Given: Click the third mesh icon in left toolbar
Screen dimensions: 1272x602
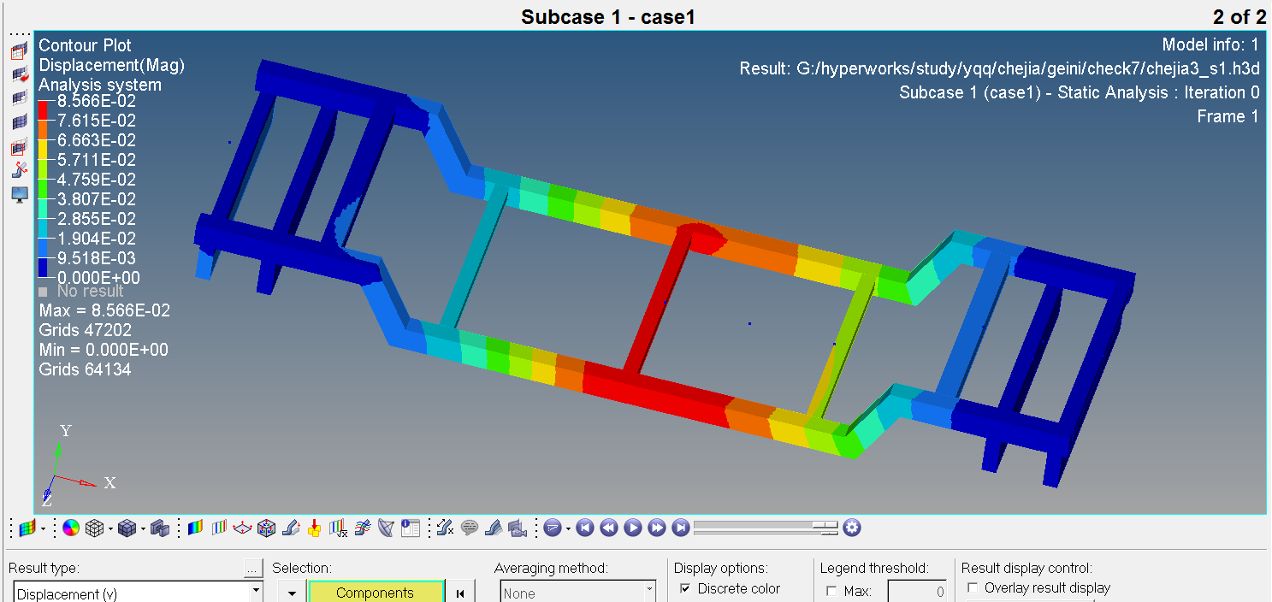Looking at the screenshot, I should point(19,98).
